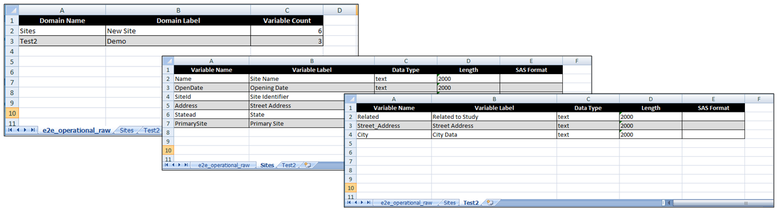The image size is (778, 212).
Task: Select 'City' variable name cell
Action: 394,134
